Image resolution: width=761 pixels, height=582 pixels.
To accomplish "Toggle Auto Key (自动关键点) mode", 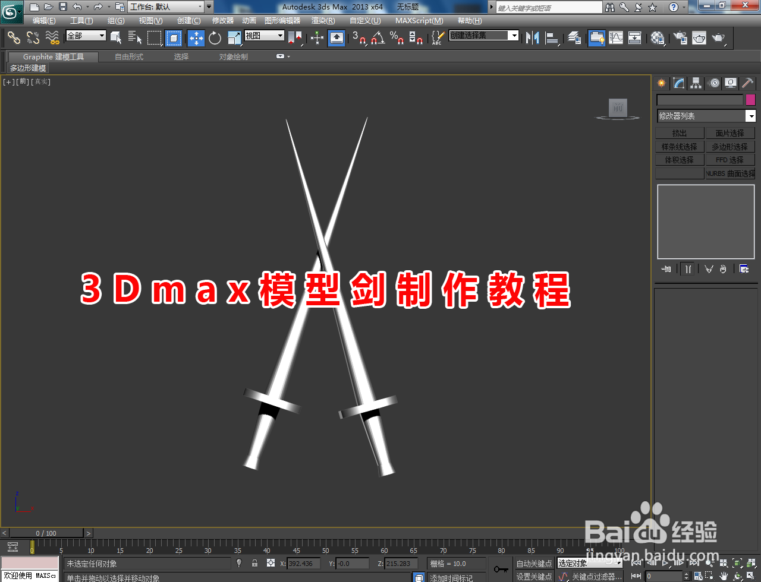I will coord(534,564).
